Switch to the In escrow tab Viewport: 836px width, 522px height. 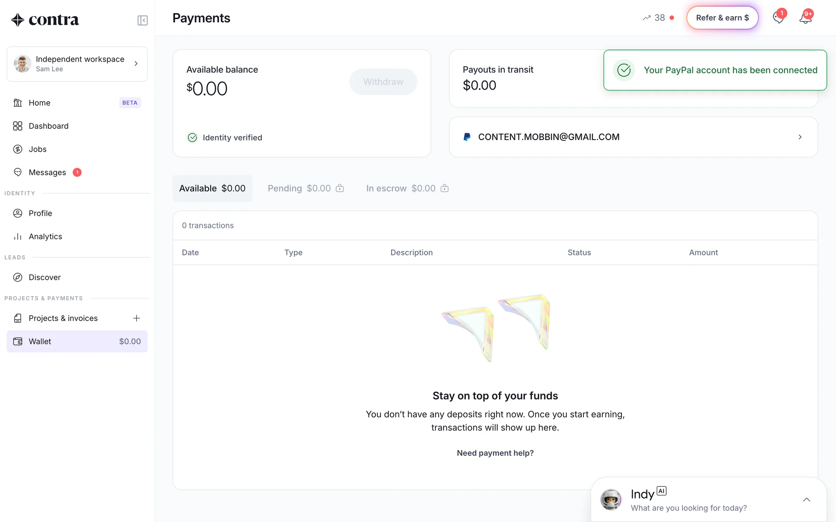coord(407,188)
